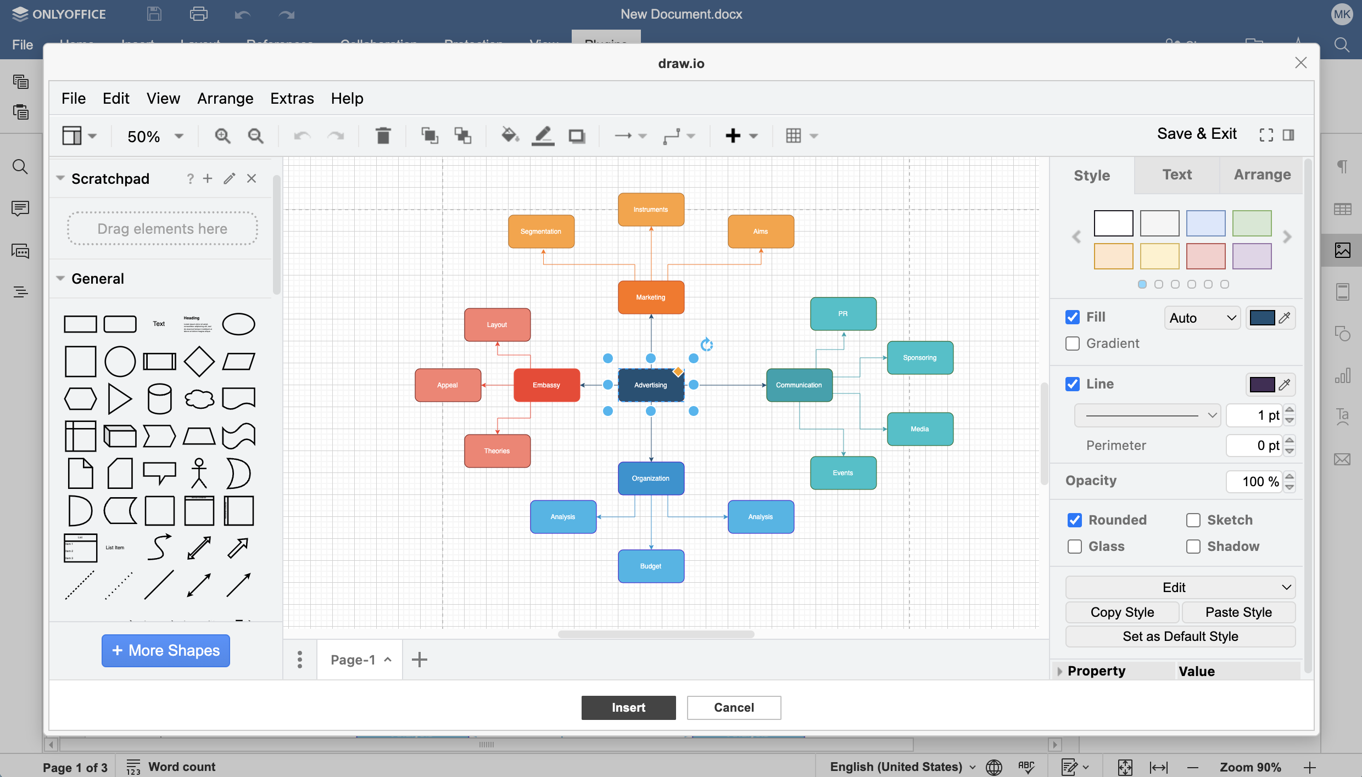Select the cloud shape in General
Viewport: 1362px width, 777px height.
pyautogui.click(x=199, y=399)
